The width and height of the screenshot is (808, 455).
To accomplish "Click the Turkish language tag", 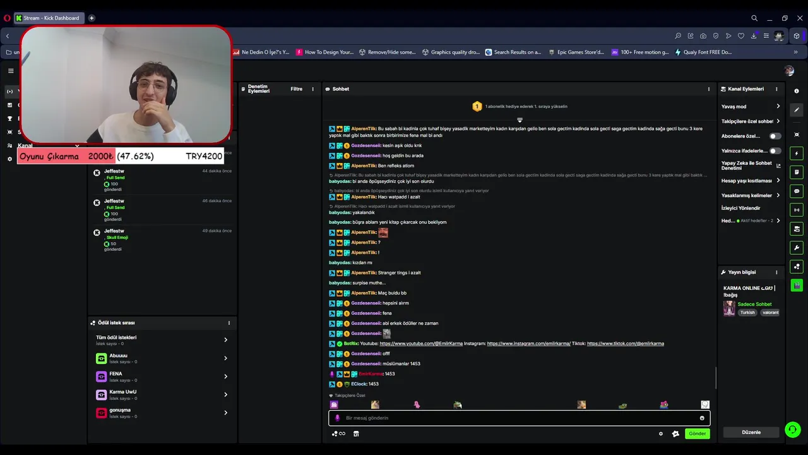I will [x=747, y=312].
